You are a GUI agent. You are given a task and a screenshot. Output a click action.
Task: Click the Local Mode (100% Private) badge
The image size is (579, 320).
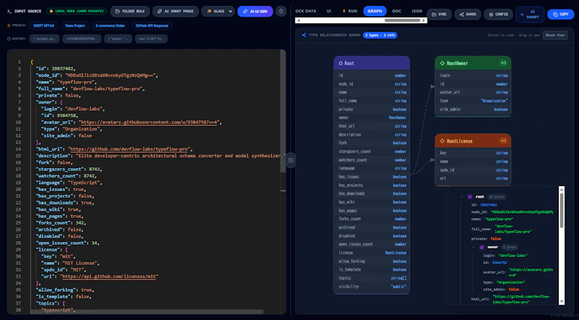[x=77, y=11]
